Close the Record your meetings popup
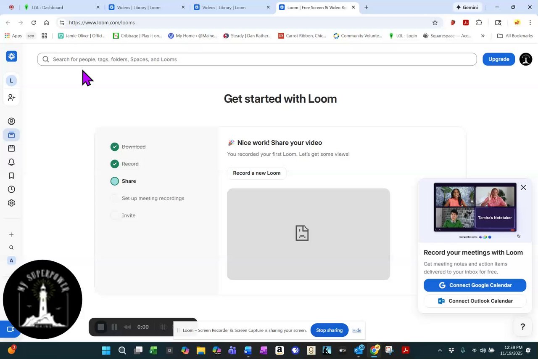Image resolution: width=538 pixels, height=359 pixels. (523, 187)
